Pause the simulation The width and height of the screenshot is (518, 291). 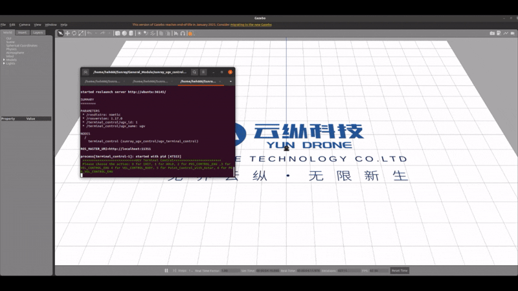click(x=166, y=270)
